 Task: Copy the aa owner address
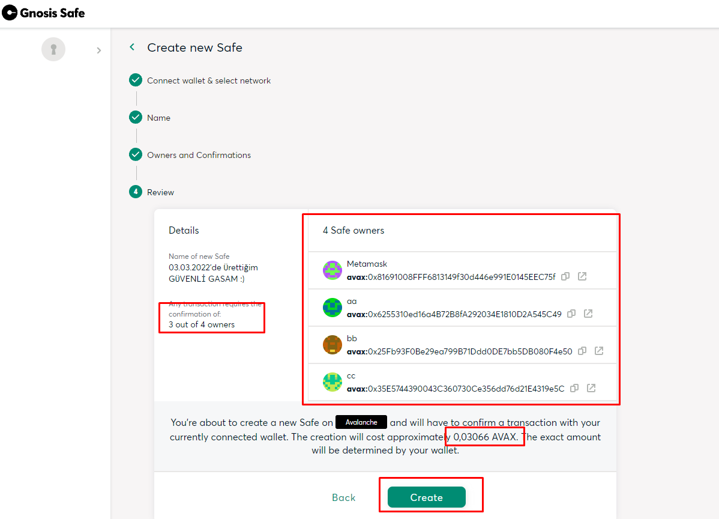(571, 314)
